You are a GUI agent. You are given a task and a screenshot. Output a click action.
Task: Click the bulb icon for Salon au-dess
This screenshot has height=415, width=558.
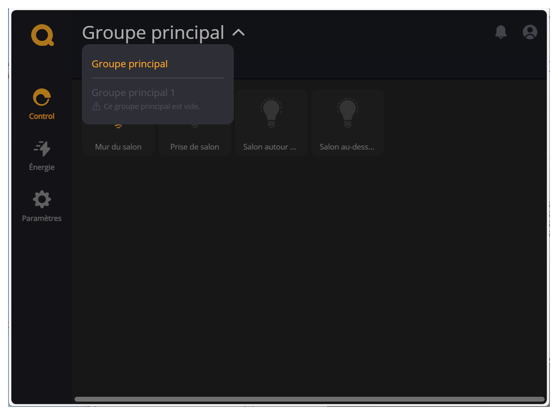(347, 113)
